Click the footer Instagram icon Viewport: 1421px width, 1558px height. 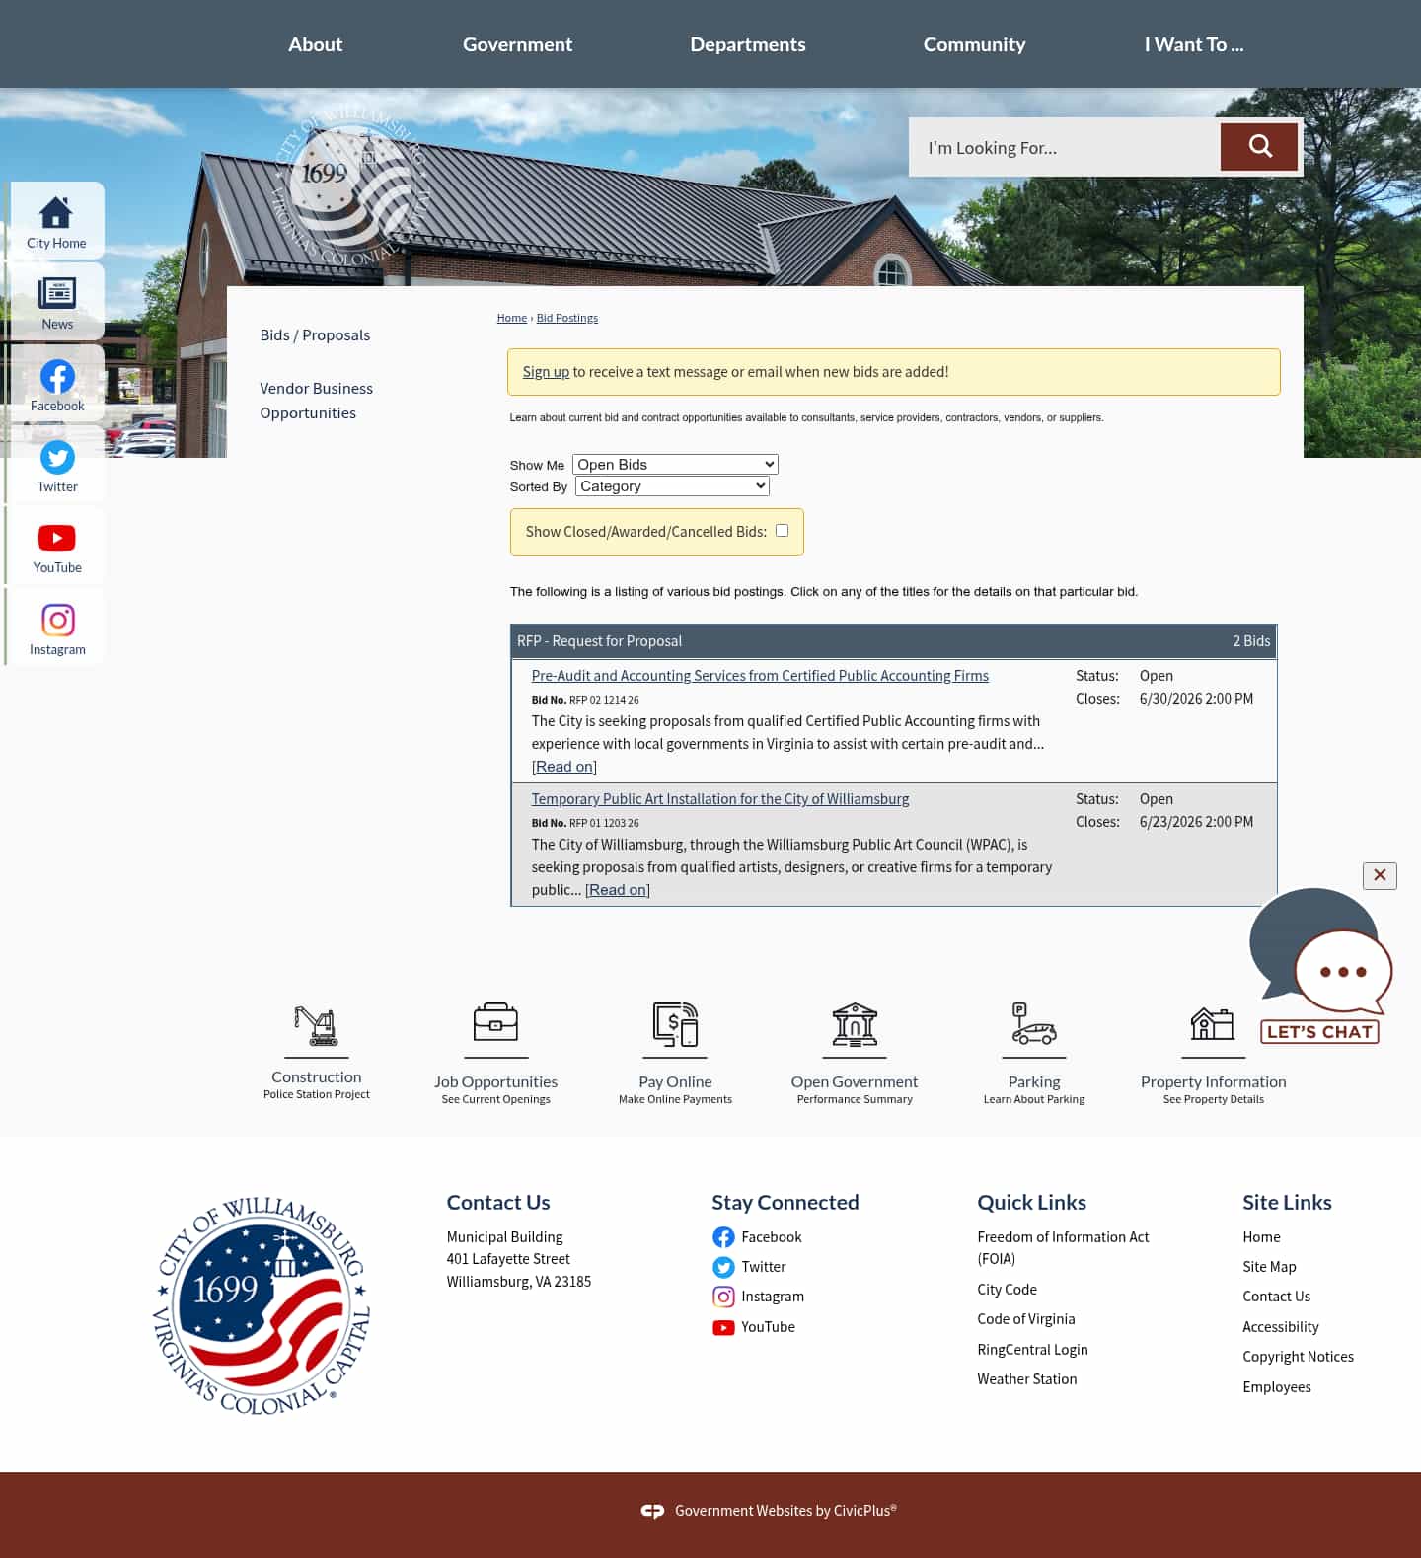[x=723, y=1297]
